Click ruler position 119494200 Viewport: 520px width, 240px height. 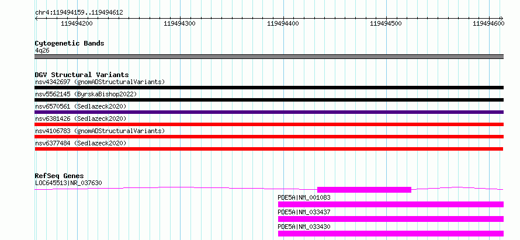(x=77, y=23)
